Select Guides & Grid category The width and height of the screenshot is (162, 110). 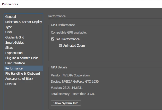pyautogui.click(x=15, y=37)
